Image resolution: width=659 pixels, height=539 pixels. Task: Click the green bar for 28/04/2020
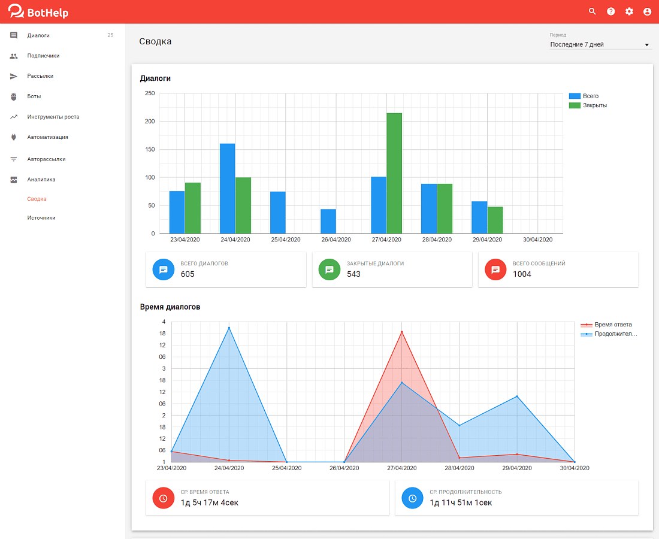click(445, 209)
